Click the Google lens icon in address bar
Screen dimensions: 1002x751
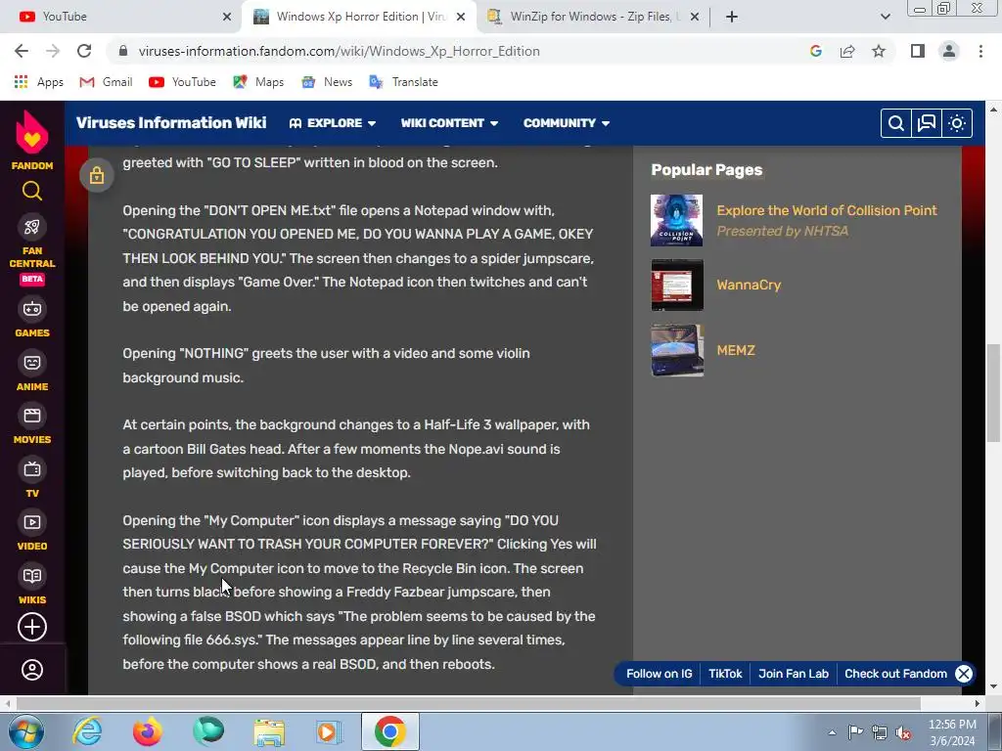coord(816,51)
